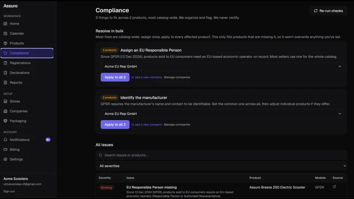Click 'or add a new company' under manufacturer
This screenshot has height=199, width=354.
coord(147,125)
